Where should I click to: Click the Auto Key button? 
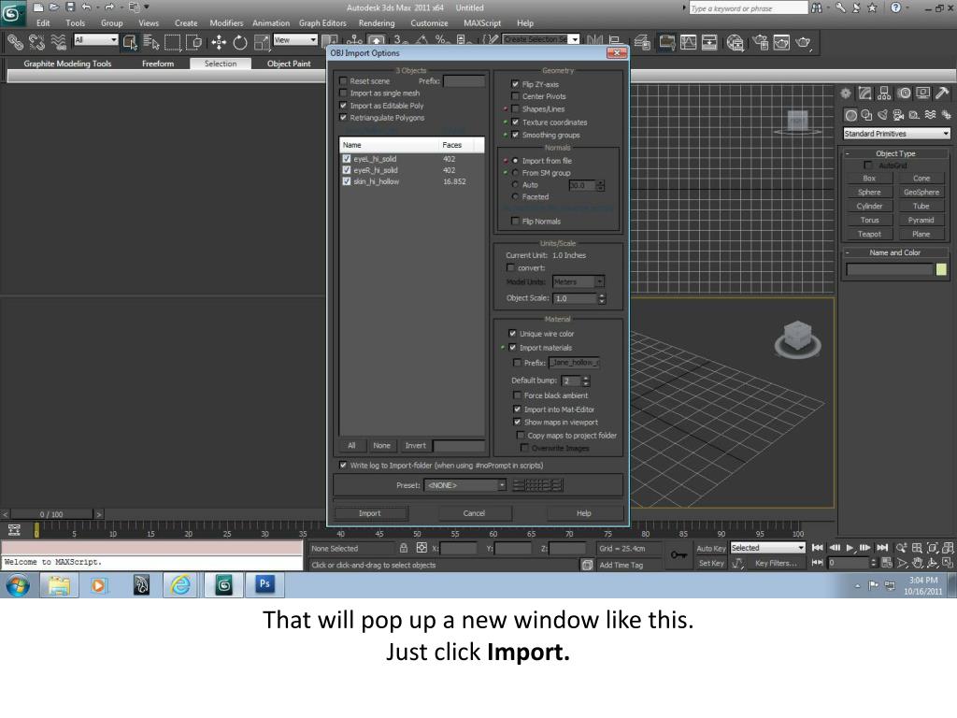click(710, 548)
